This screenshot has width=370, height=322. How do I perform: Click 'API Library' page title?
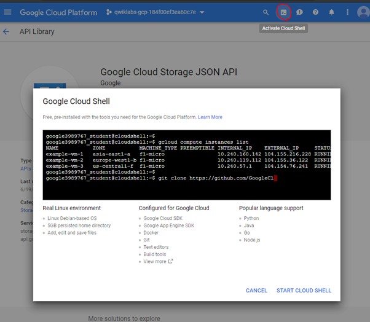pyautogui.click(x=37, y=31)
